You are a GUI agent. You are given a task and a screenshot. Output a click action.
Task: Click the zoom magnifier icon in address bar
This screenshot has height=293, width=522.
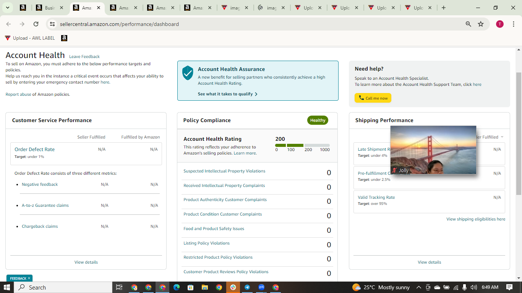(x=468, y=24)
